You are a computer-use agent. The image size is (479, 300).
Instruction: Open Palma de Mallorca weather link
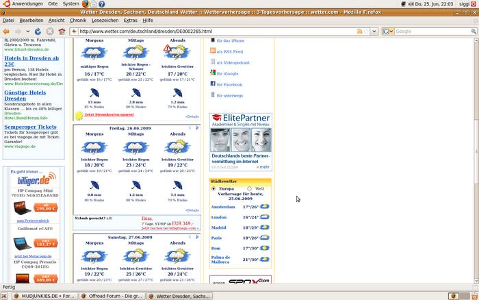220,260
